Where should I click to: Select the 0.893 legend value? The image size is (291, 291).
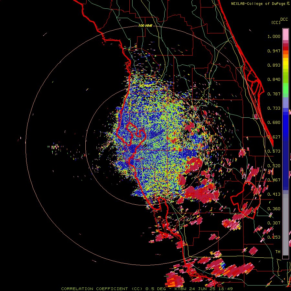tap(274, 65)
